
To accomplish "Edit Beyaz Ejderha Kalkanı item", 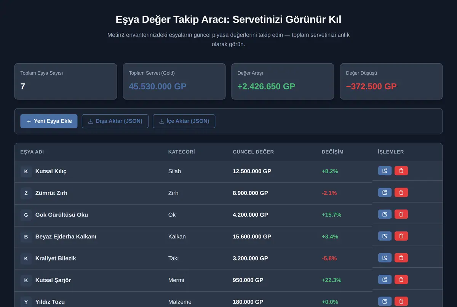I will click(x=385, y=236).
